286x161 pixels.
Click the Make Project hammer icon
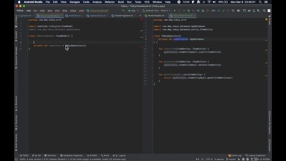tap(123, 11)
